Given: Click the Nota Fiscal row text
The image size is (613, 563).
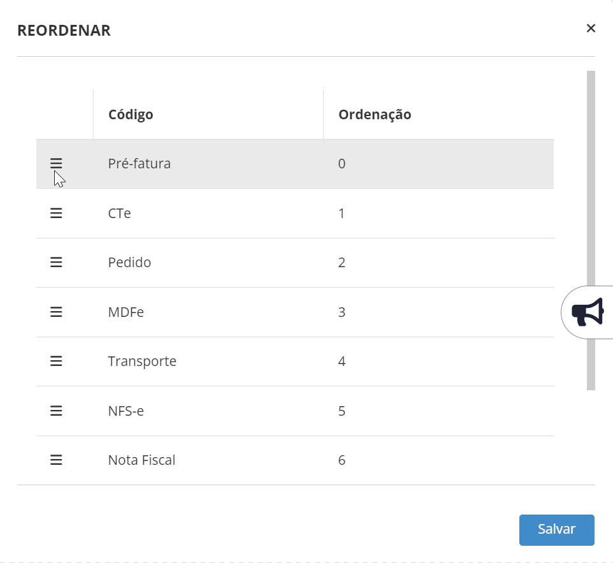Looking at the screenshot, I should click(141, 460).
